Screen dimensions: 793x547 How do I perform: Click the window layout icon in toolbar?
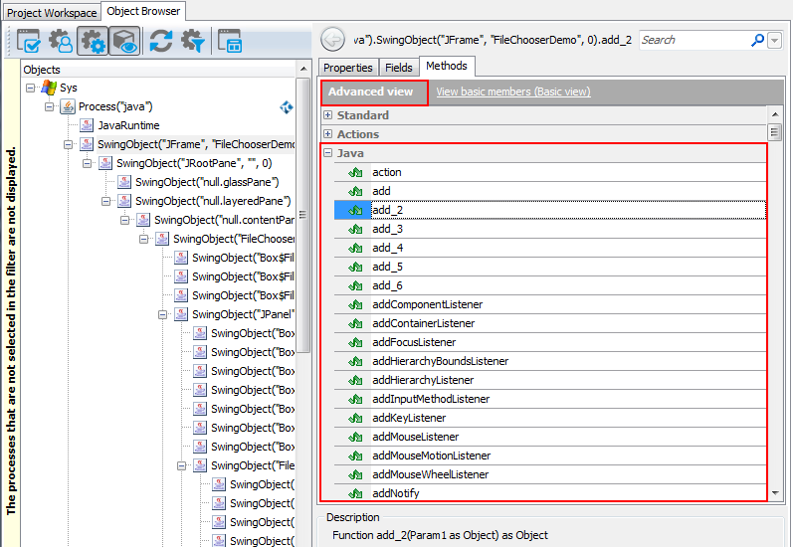tap(231, 41)
